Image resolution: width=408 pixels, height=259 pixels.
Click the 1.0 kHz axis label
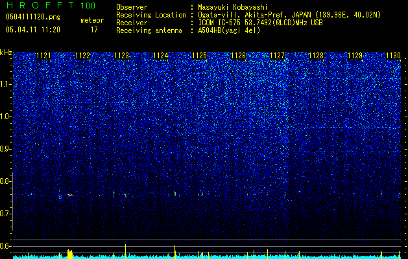[x=6, y=117]
